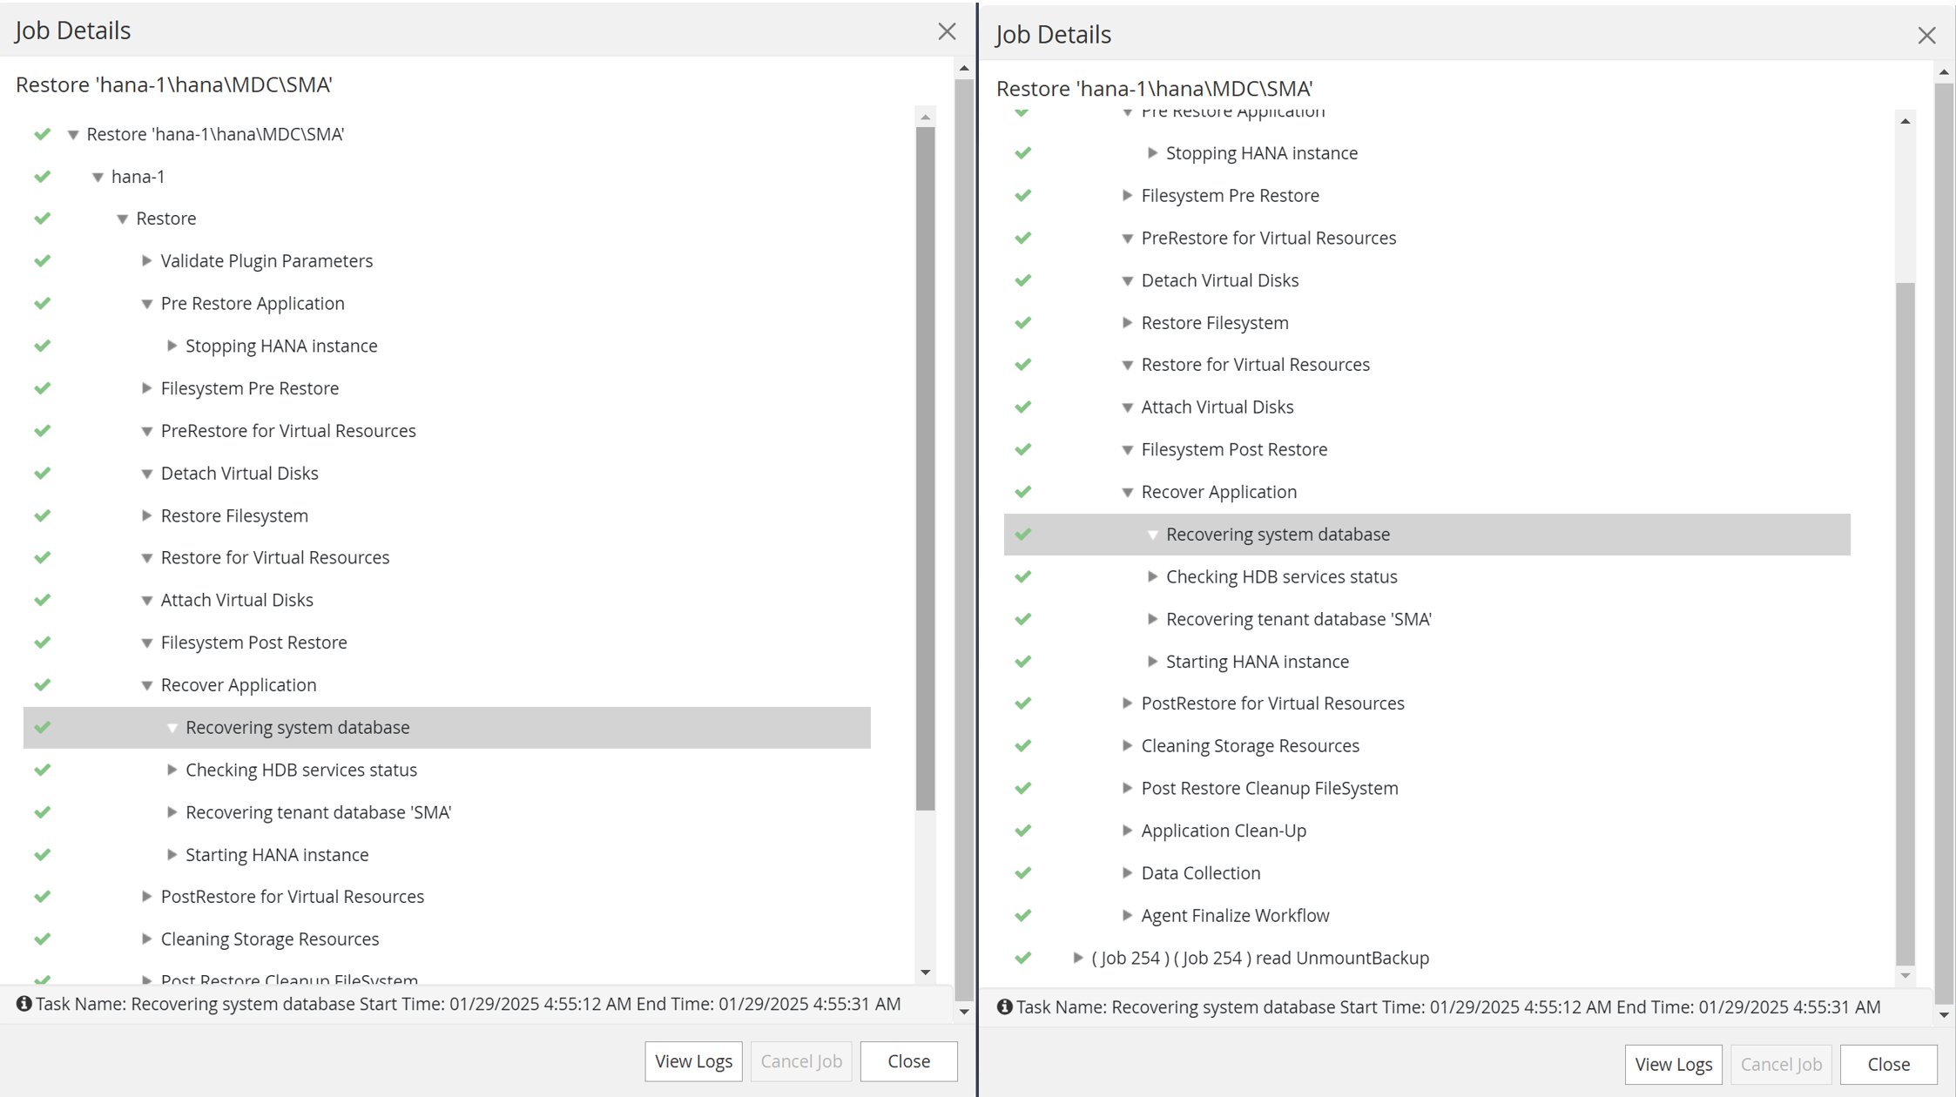Click info icon next to left Task Name
Viewport: 1956px width, 1097px height.
pos(24,1004)
